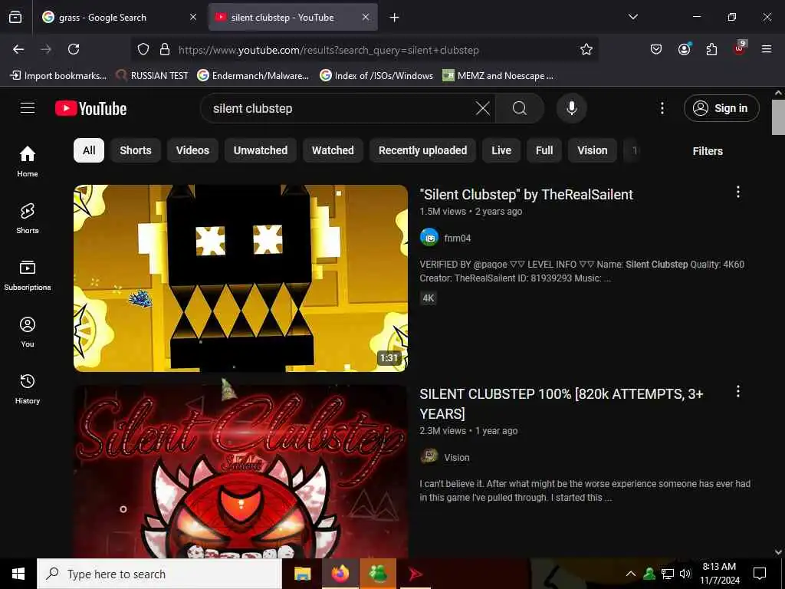Open Subscriptions in YouTube sidebar
Screen dimensions: 785x589
tap(28, 275)
